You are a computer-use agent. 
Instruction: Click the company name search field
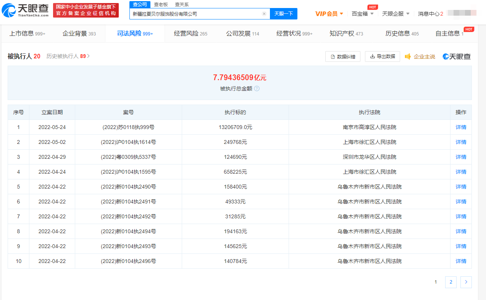(x=195, y=14)
